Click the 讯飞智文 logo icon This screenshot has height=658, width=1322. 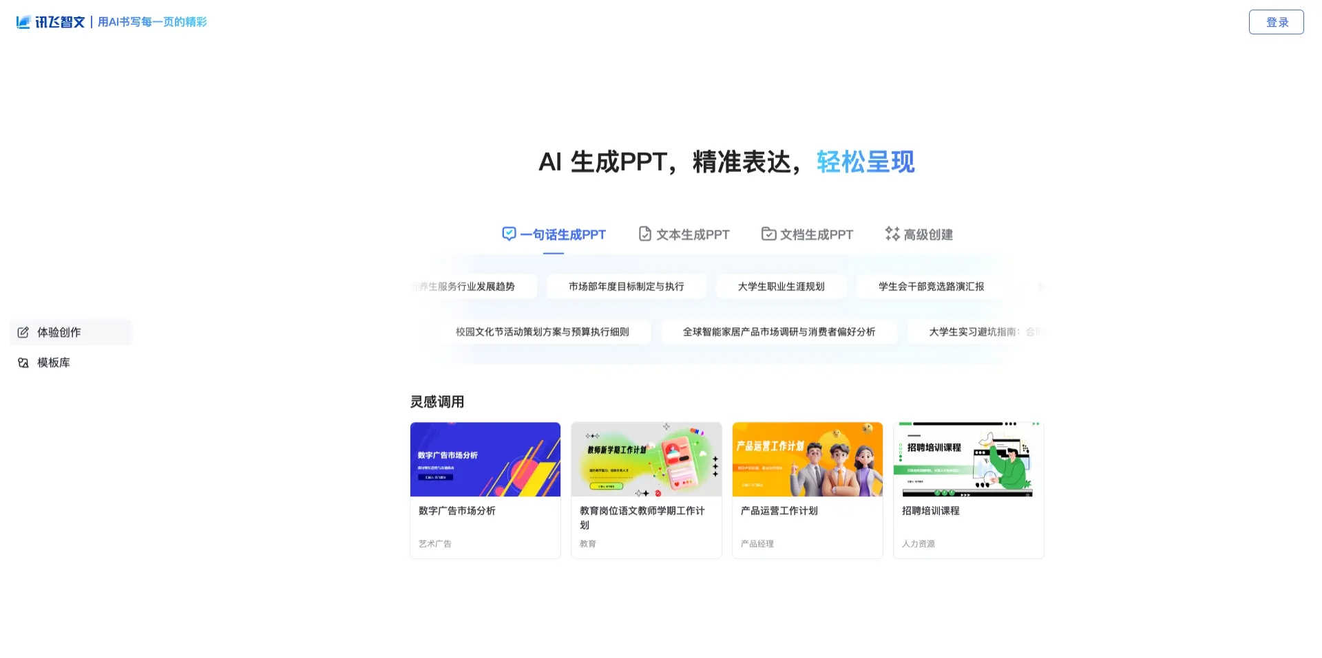(23, 21)
